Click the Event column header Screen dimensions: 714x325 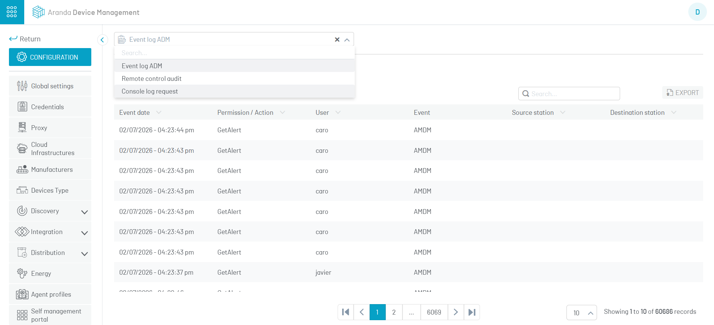[422, 113]
